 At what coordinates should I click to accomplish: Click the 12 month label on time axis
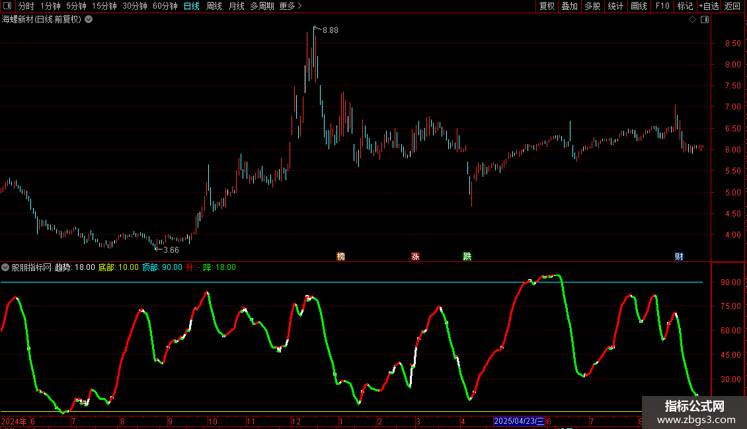(296, 421)
